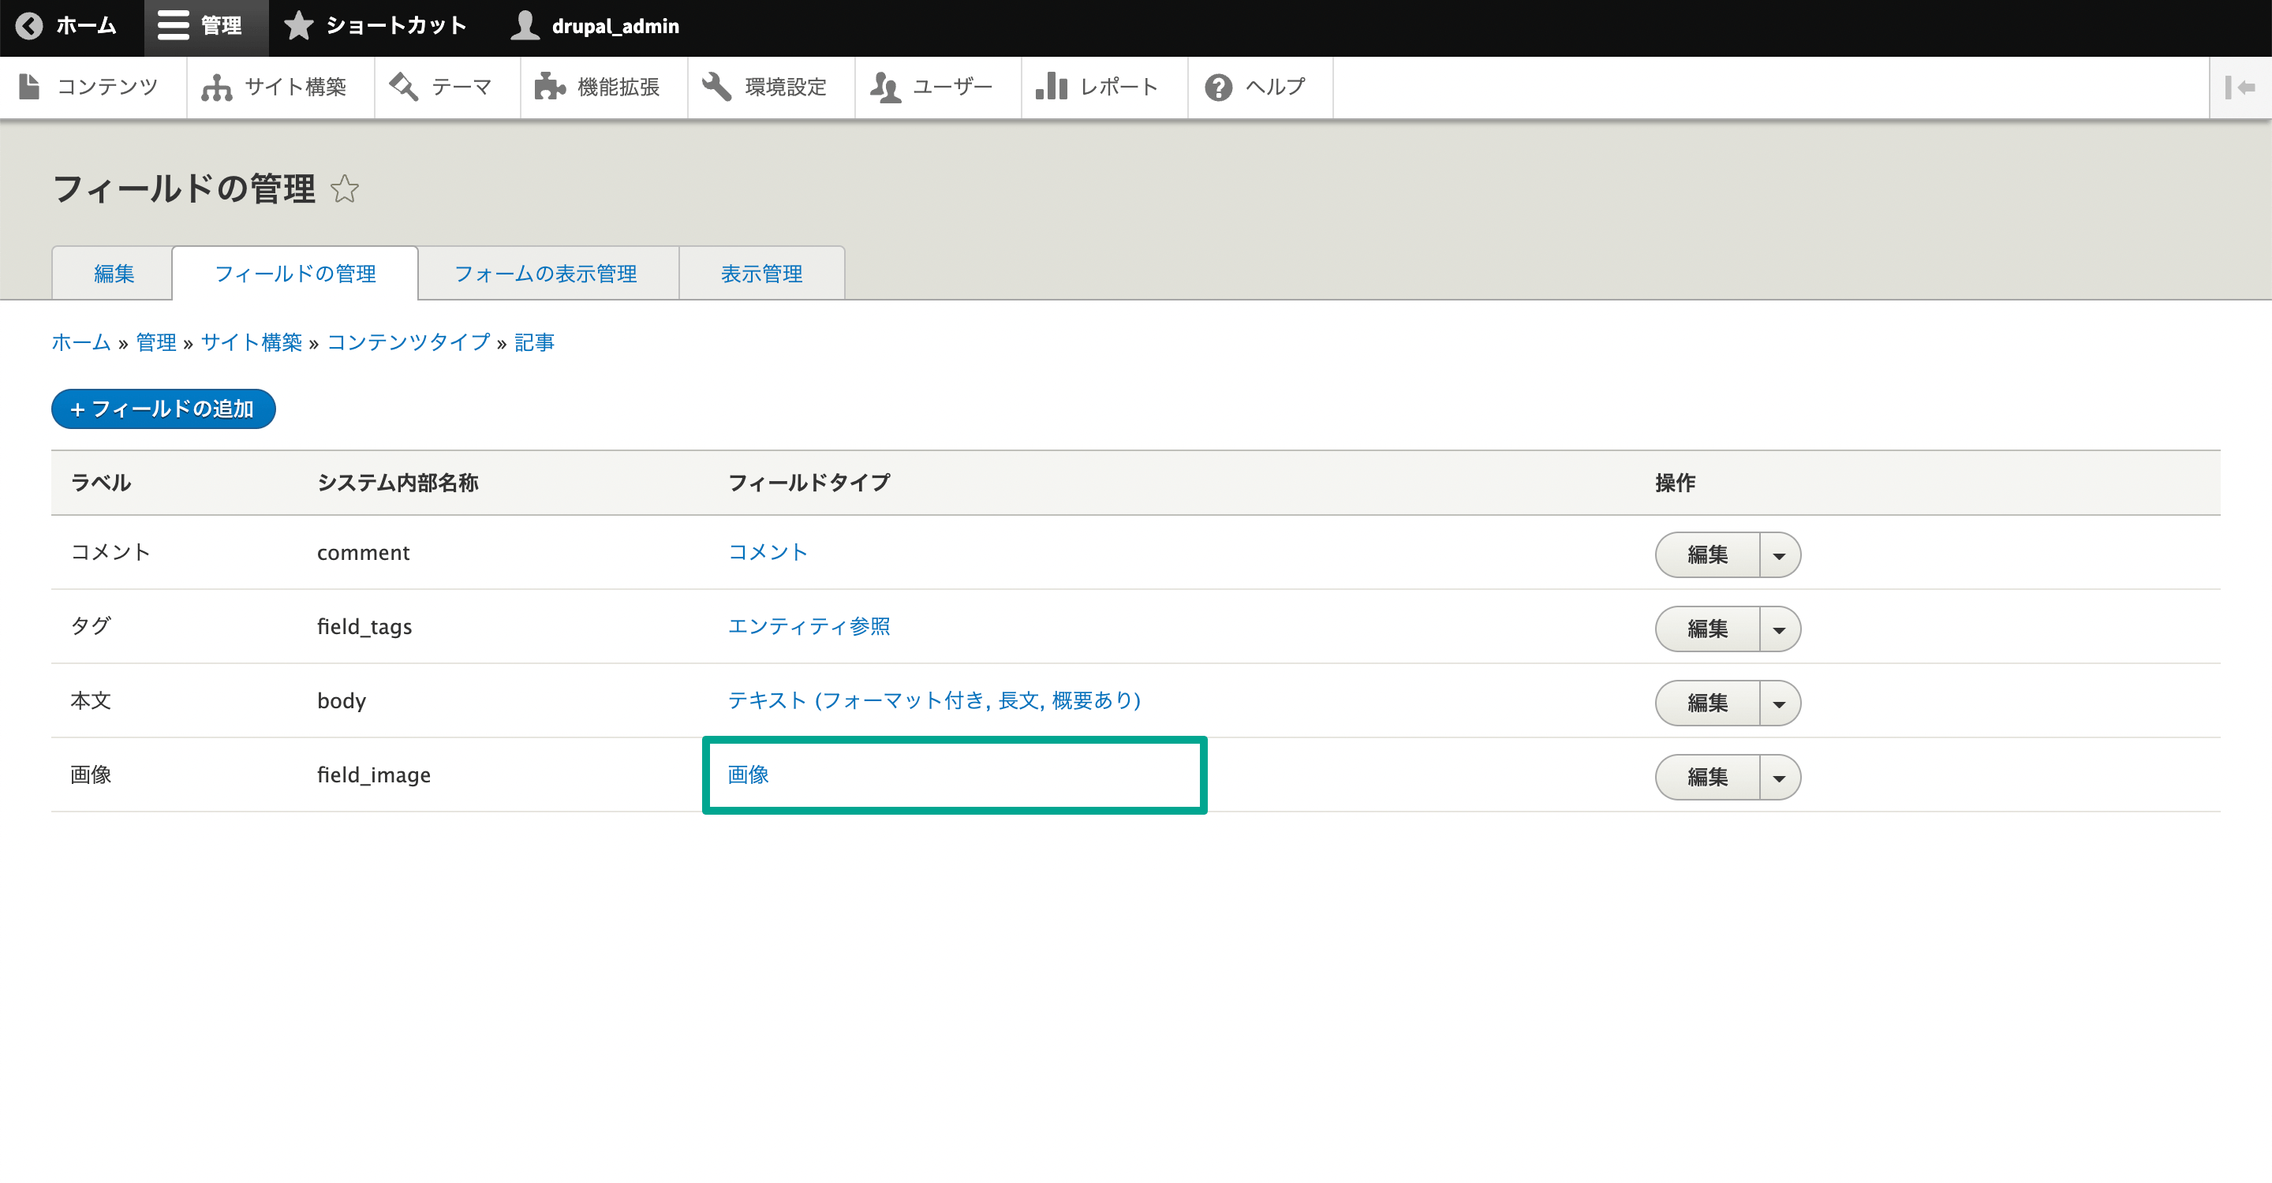Open テーマ admin menu item
Viewport: 2272px width, 1183px height.
[447, 88]
